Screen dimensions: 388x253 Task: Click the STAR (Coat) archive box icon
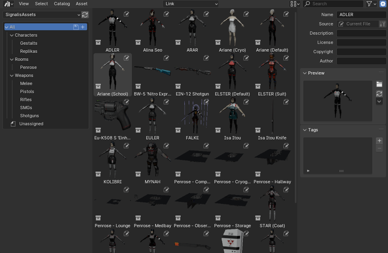(258, 218)
